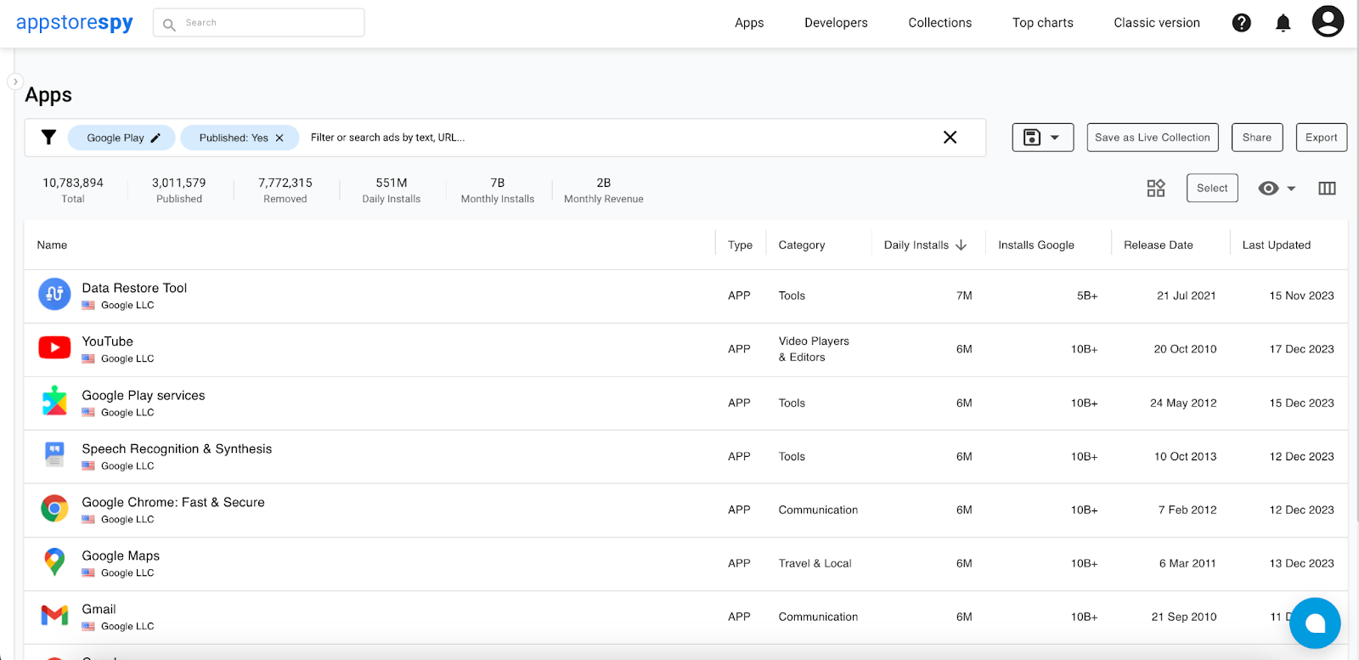Viewport: 1359px width, 660px height.
Task: Click the Google Play filter chip
Action: tap(121, 138)
